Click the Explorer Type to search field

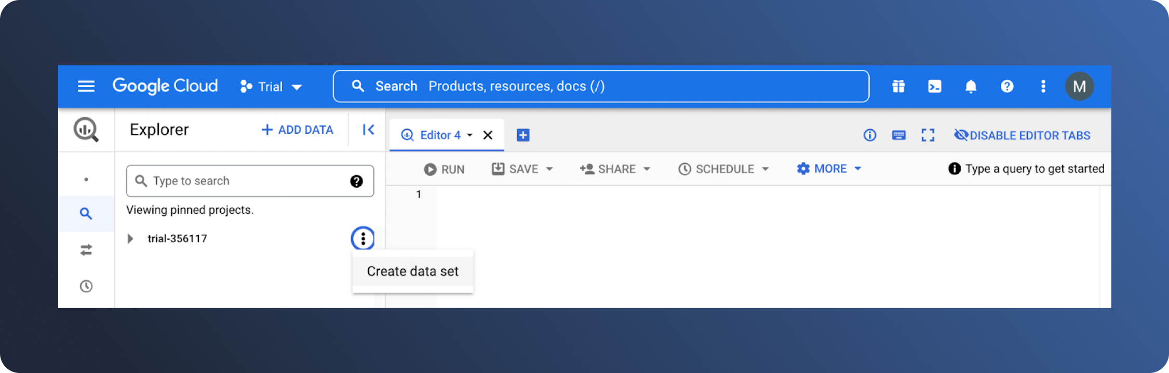click(244, 181)
